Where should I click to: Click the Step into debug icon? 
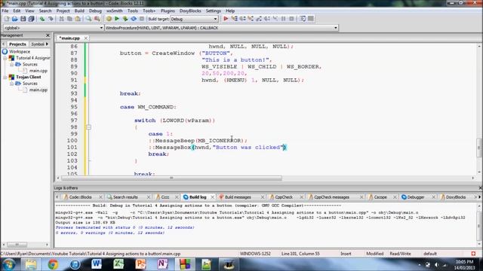tap(251, 19)
